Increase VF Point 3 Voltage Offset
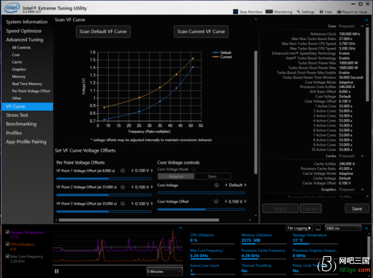Viewport: 373px width, 278px height. click(152, 203)
